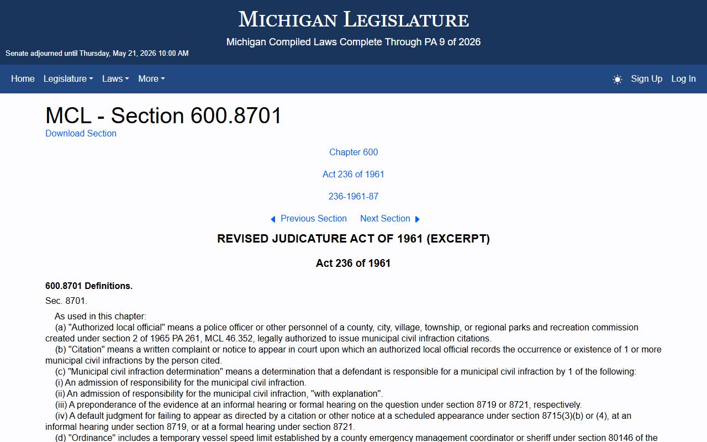Click line (iii) 'A preponderance of the evidence'
The height and width of the screenshot is (442, 707).
[x=318, y=404]
